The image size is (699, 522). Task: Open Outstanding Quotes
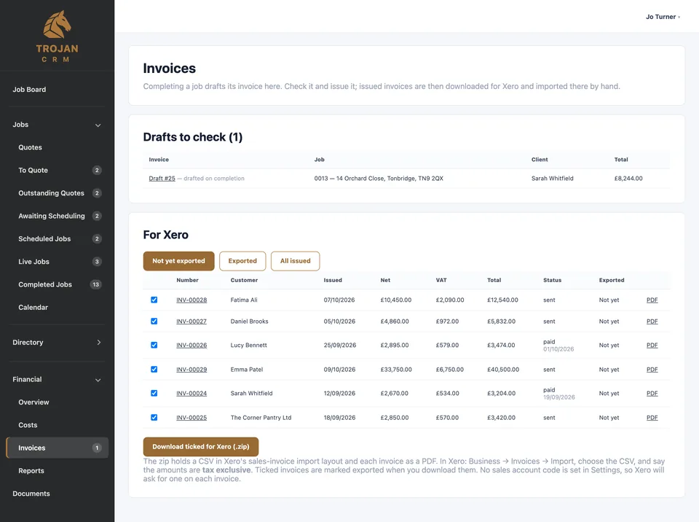coord(51,193)
